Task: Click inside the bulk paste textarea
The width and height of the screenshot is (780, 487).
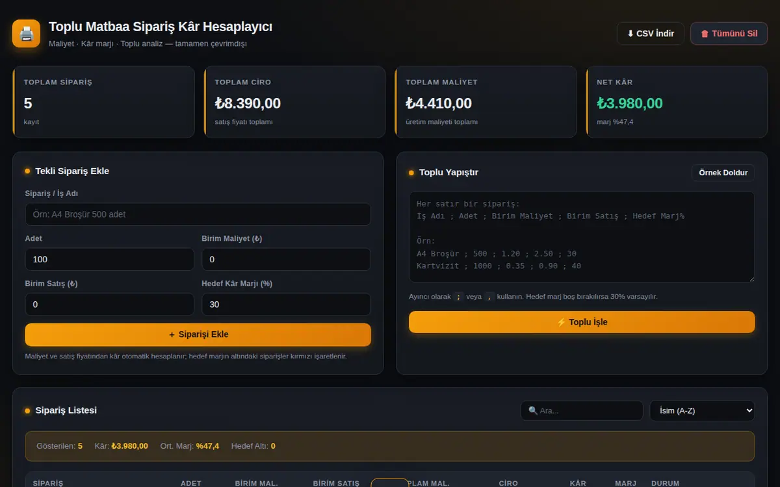Action: [x=582, y=236]
